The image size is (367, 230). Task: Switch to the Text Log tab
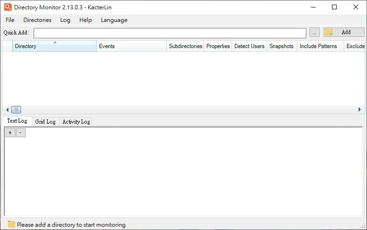17,121
